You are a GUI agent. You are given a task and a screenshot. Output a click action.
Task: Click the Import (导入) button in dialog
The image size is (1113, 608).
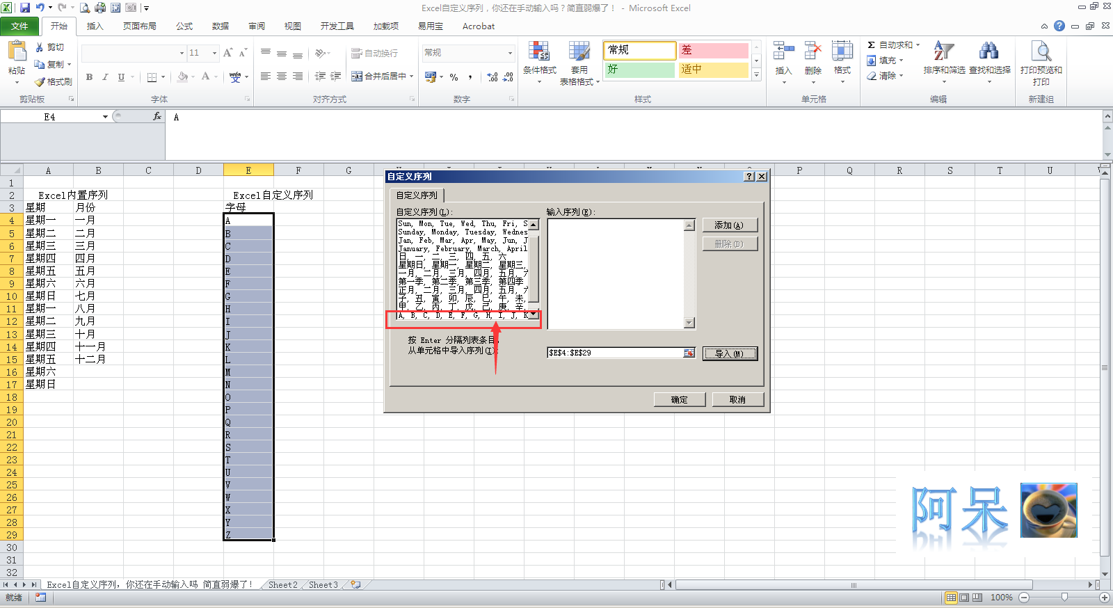729,353
